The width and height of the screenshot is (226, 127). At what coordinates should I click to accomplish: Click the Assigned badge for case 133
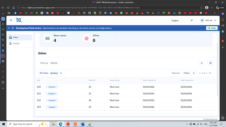tap(52, 94)
